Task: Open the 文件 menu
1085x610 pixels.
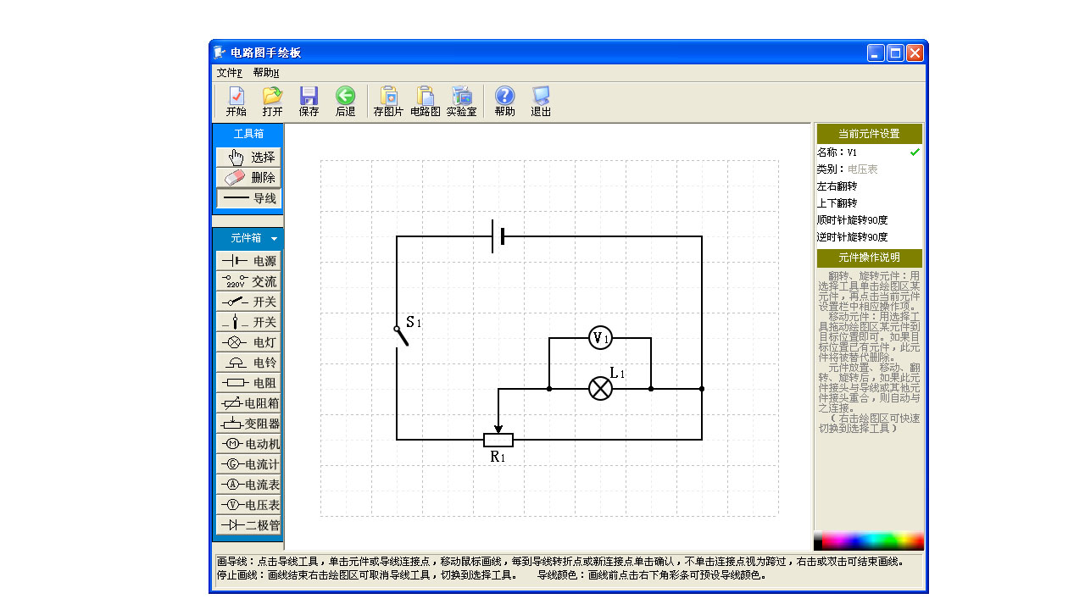Action: (229, 73)
